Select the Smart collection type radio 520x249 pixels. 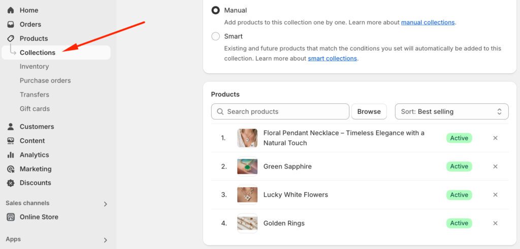click(216, 36)
